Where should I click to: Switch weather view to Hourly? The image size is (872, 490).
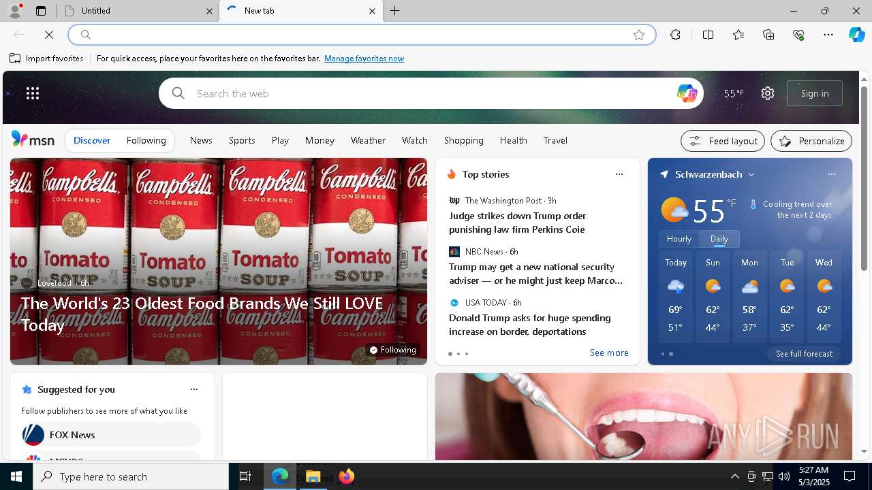pos(679,239)
